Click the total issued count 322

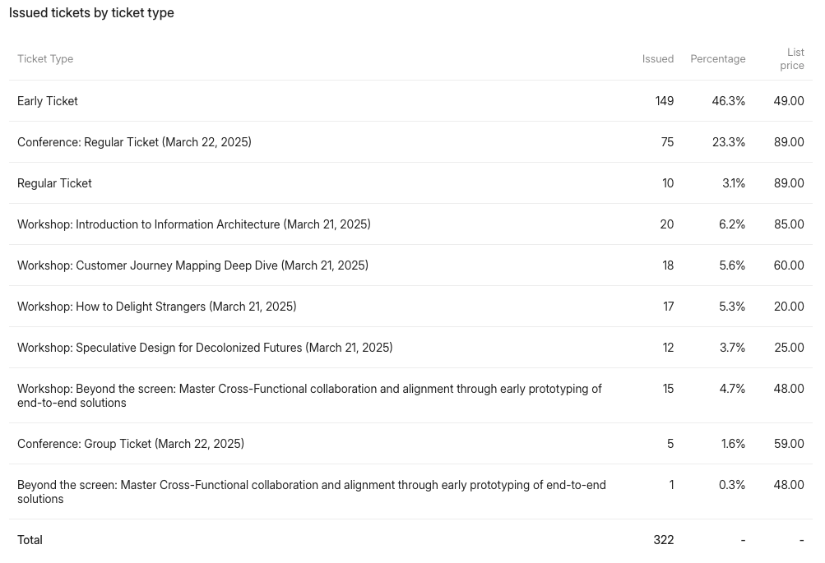pyautogui.click(x=663, y=540)
